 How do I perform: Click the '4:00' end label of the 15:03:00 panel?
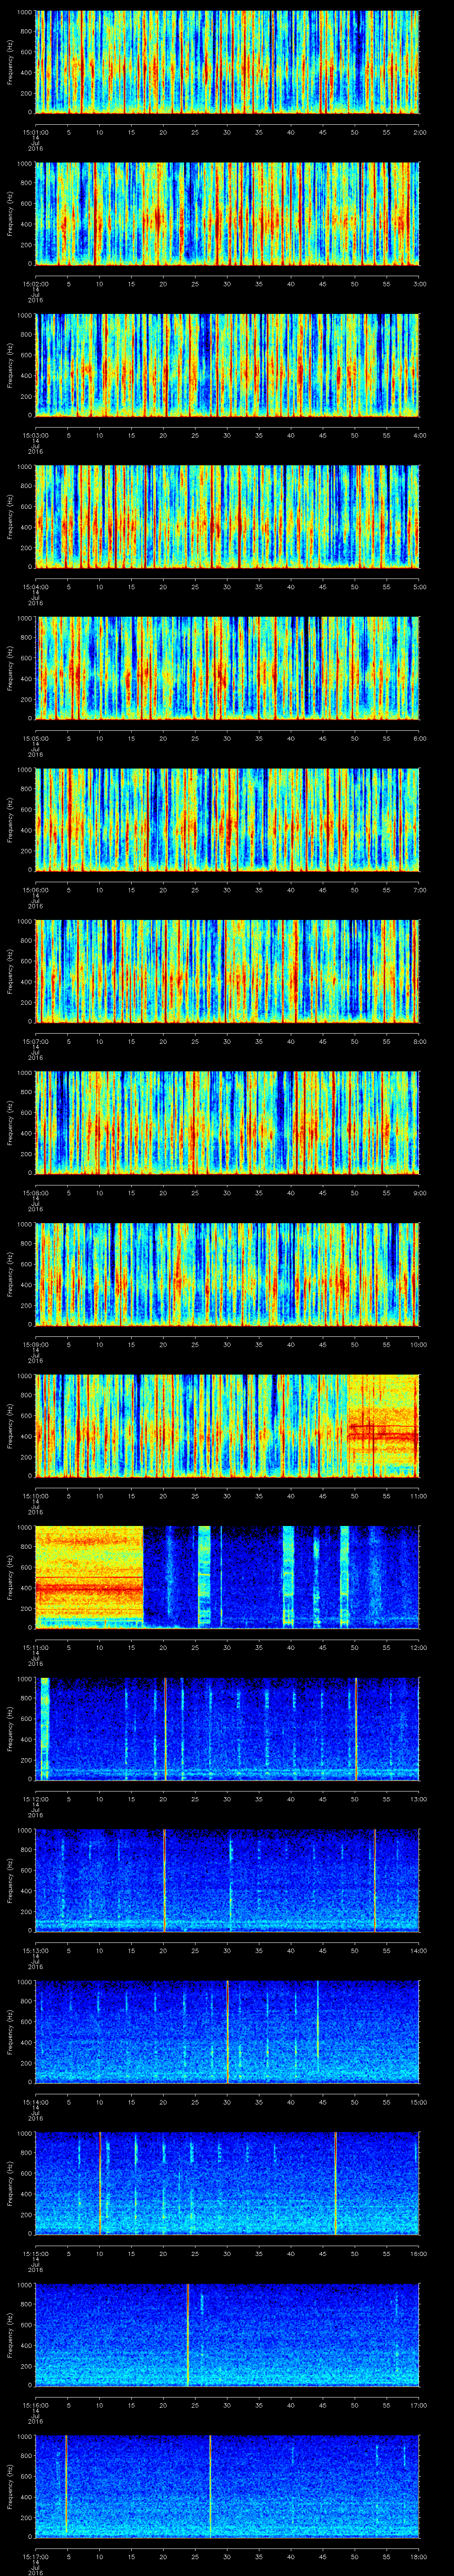coord(419,435)
